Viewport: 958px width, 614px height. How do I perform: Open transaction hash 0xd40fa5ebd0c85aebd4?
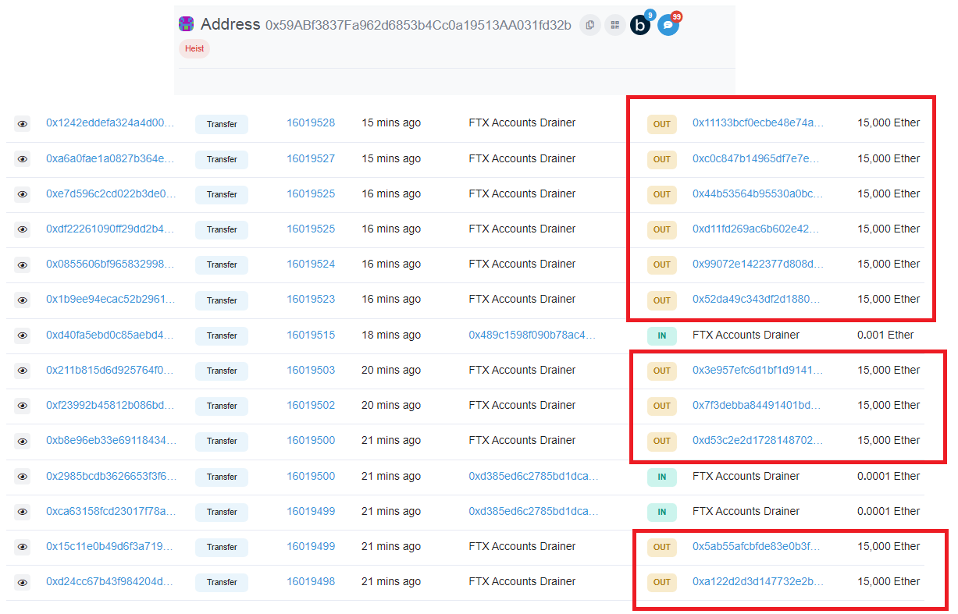[x=111, y=335]
